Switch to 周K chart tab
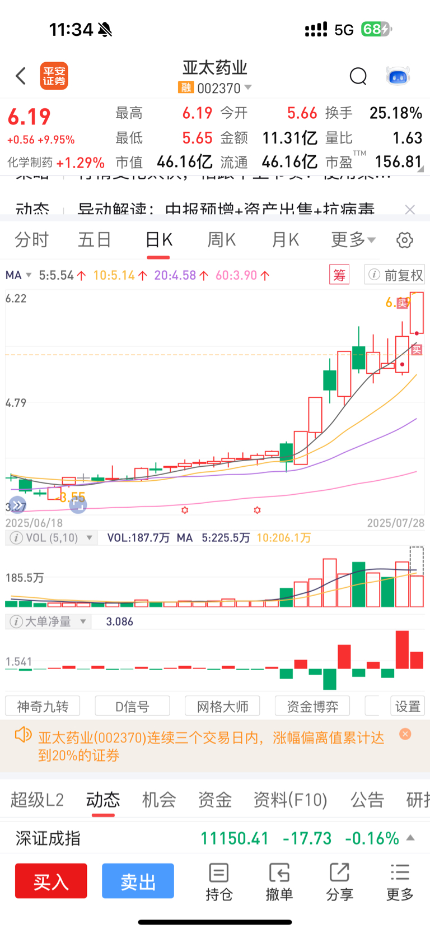 (x=222, y=240)
